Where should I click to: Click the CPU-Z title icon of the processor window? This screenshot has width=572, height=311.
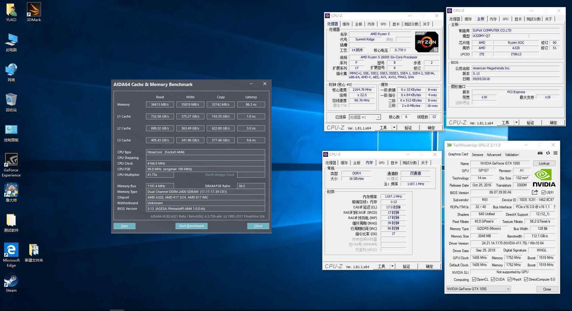coord(327,16)
